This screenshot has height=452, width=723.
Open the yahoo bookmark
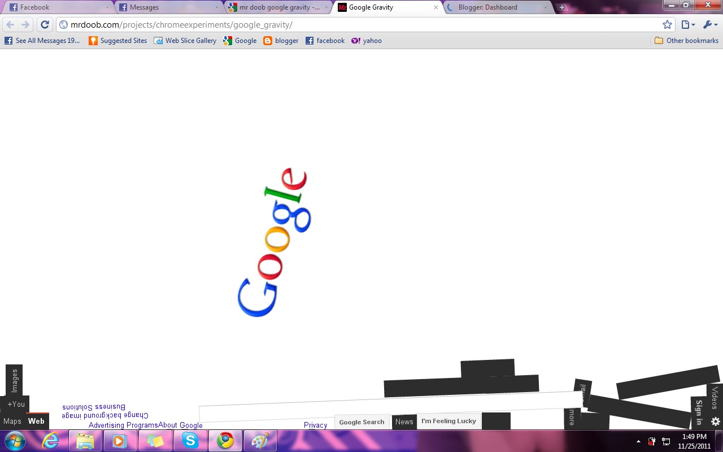tap(367, 41)
